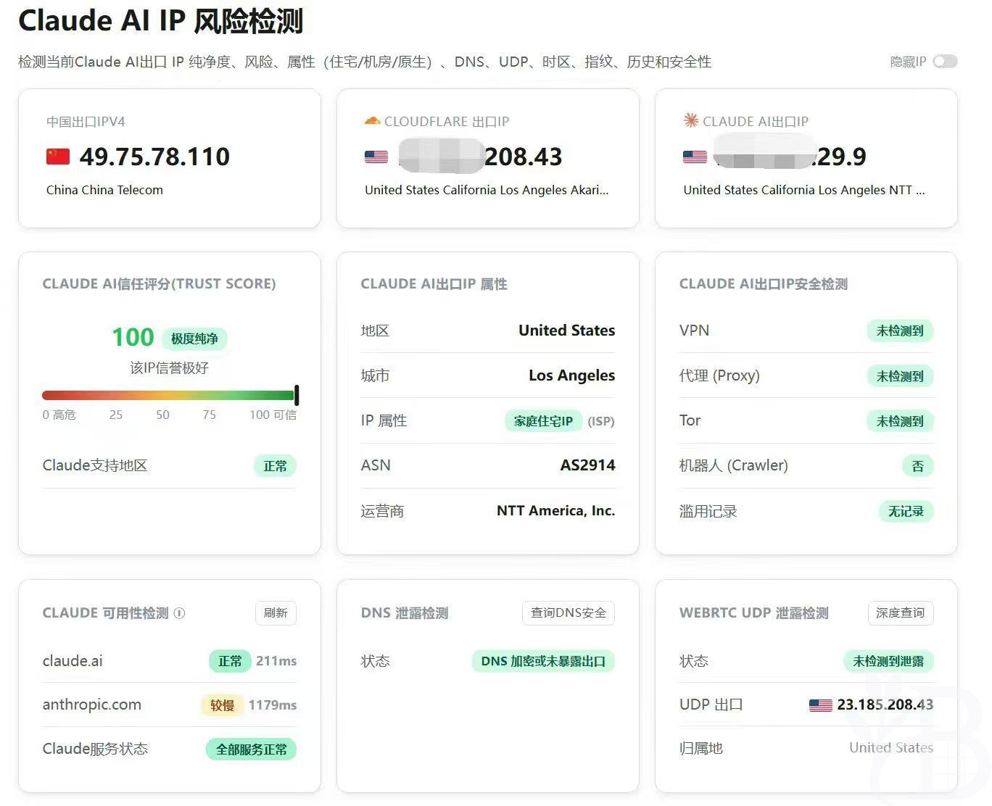Click the 刷新 button
Image resolution: width=992 pixels, height=806 pixels.
[276, 613]
